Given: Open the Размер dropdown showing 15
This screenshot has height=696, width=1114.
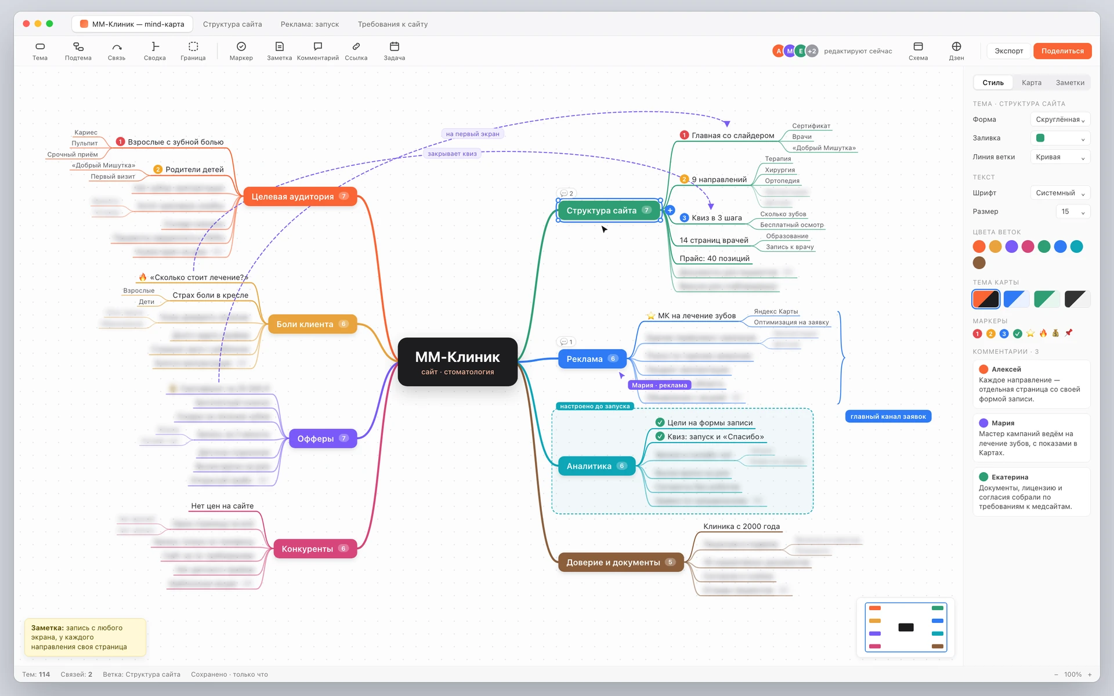Looking at the screenshot, I should 1073,211.
